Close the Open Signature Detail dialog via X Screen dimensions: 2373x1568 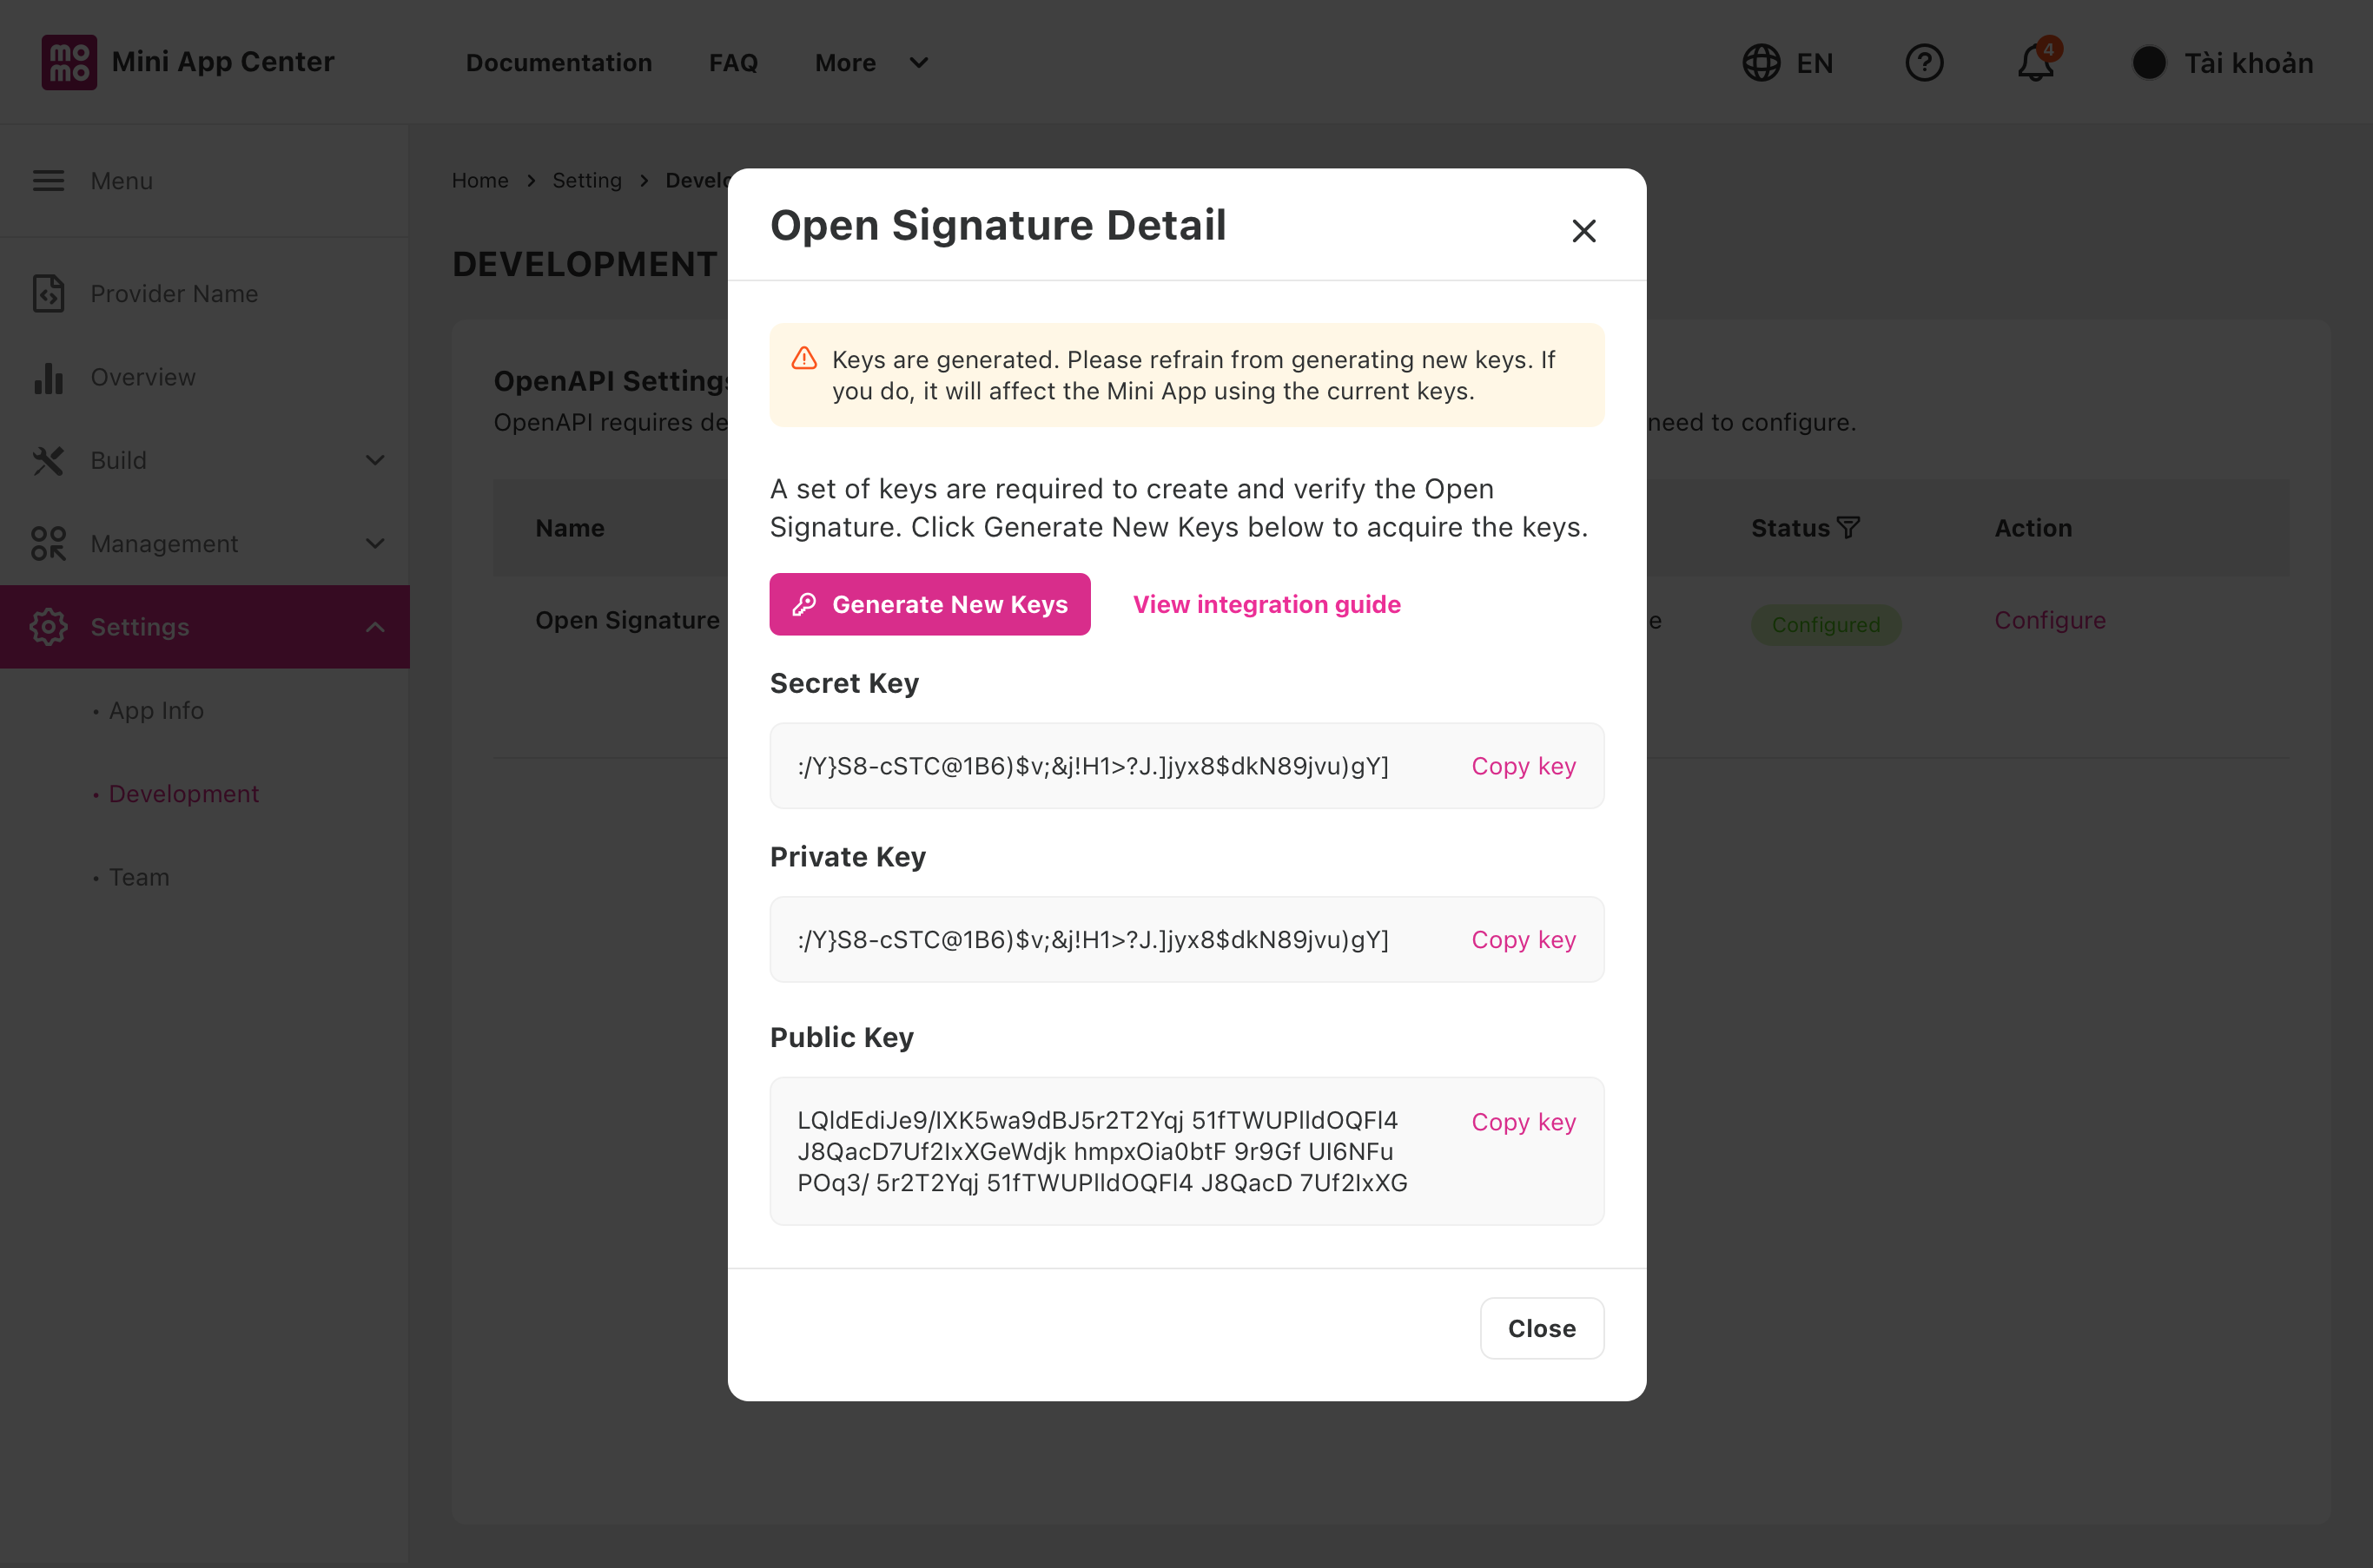(x=1583, y=231)
